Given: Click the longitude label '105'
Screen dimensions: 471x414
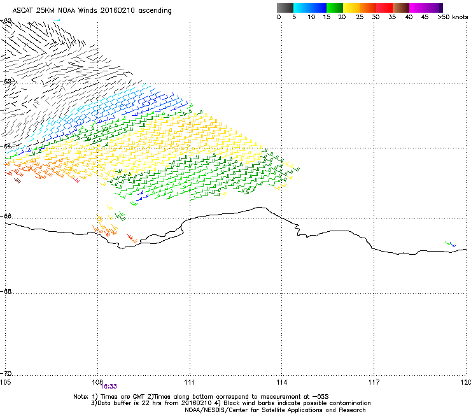Looking at the screenshot, I should 5,382.
